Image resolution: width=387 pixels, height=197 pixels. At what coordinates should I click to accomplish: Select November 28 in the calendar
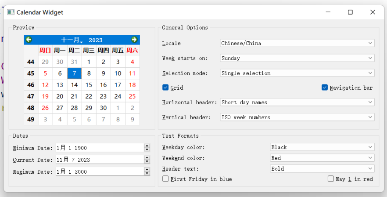(x=74, y=108)
